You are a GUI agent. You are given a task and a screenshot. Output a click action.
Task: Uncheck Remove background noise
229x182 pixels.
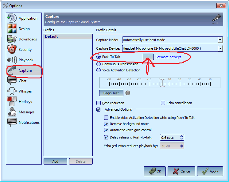click(x=106, y=124)
